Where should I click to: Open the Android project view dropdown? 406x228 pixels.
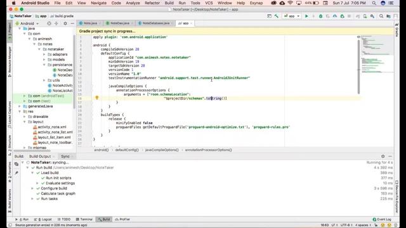coord(27,23)
